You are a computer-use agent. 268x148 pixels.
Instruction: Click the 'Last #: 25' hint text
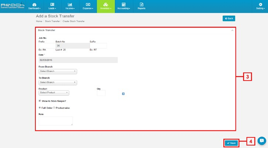61,50
